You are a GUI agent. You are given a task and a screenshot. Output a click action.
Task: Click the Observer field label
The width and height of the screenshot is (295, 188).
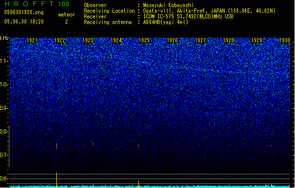(95, 5)
